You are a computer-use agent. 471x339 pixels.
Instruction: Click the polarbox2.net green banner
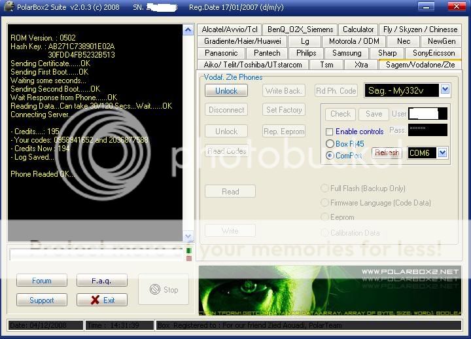click(x=330, y=291)
